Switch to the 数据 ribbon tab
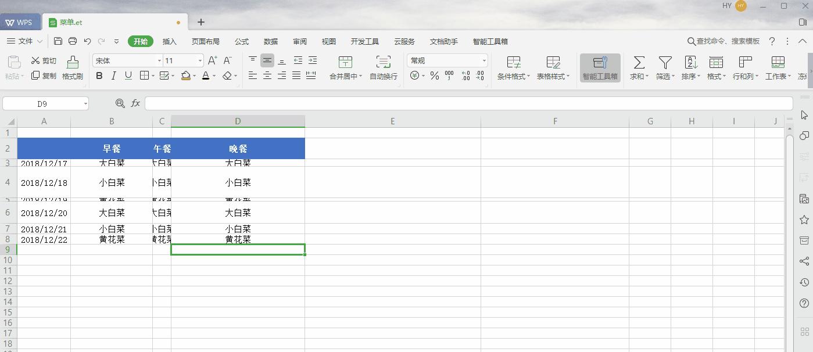Screen dimensions: 813x352 (270, 41)
